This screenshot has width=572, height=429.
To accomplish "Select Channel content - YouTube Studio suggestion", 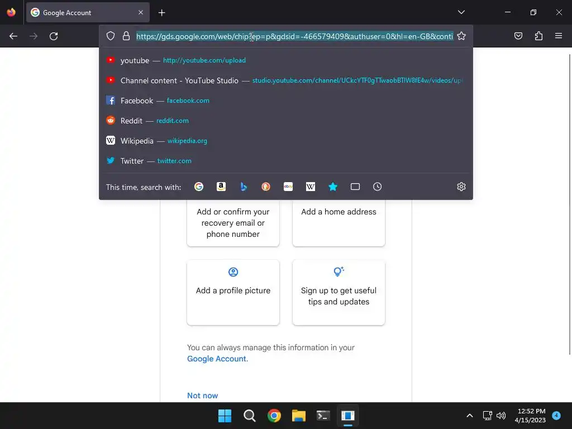I will coord(286,80).
